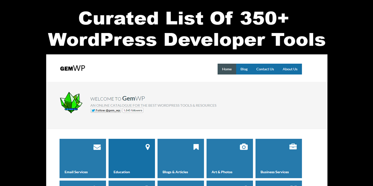Click the green gem crystal logo
The width and height of the screenshot is (373, 186).
(71, 102)
